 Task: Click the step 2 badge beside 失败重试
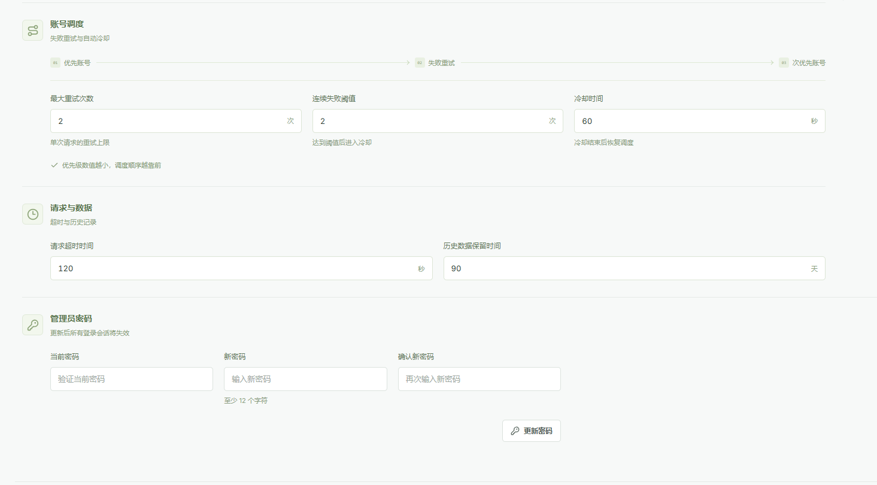420,62
